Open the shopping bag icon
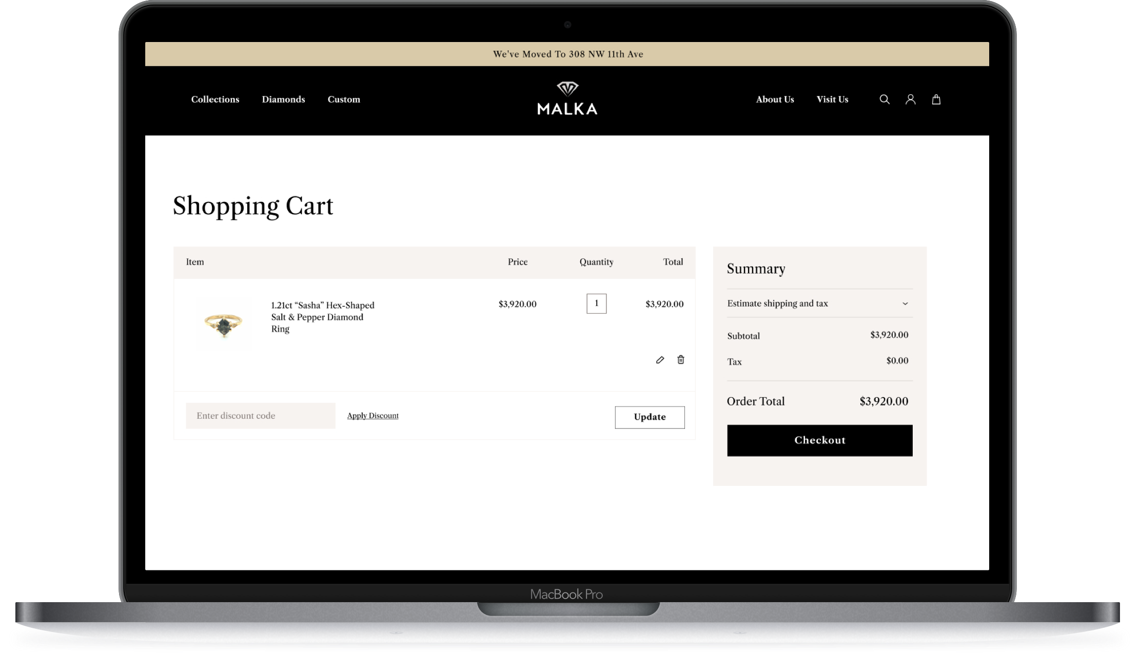The image size is (1139, 657). tap(936, 99)
